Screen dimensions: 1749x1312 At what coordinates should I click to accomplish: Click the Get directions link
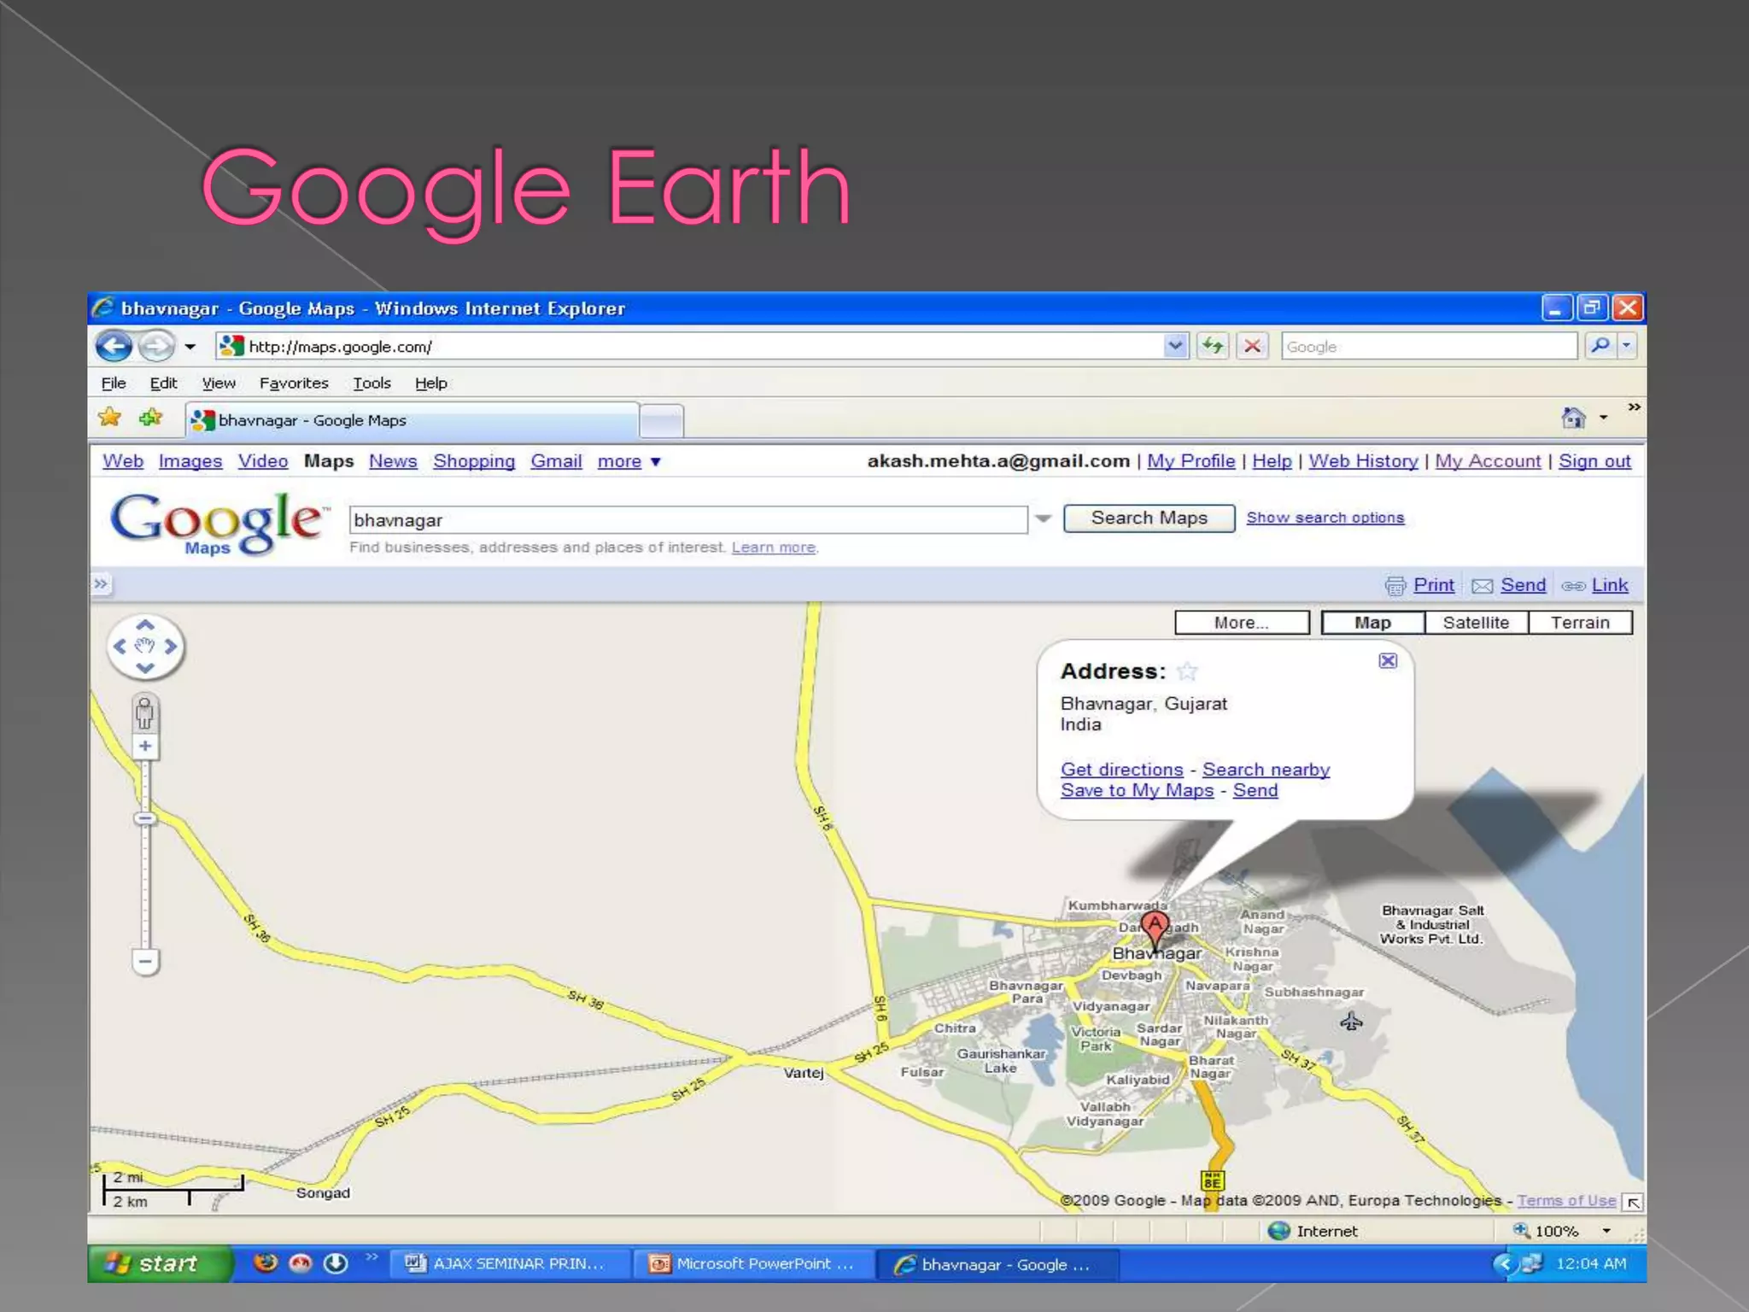click(x=1121, y=770)
